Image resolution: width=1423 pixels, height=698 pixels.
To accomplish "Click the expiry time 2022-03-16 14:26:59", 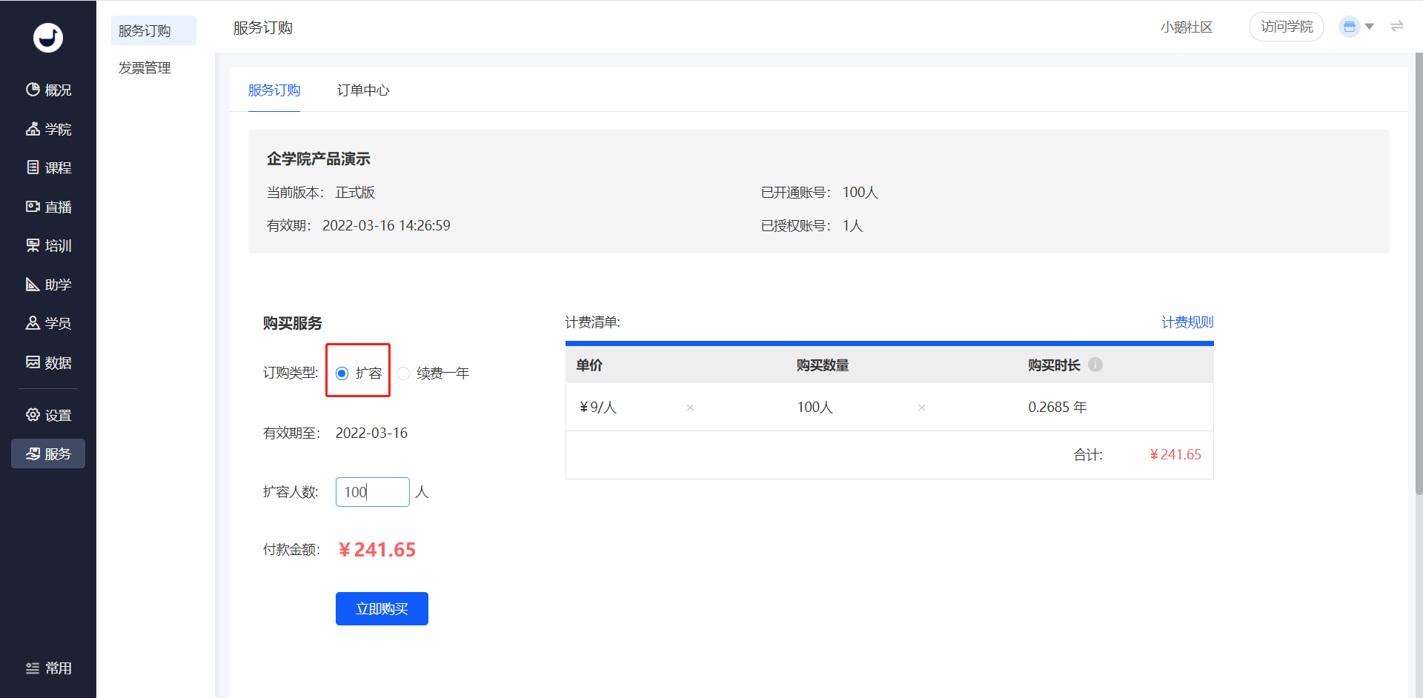I will coord(386,226).
